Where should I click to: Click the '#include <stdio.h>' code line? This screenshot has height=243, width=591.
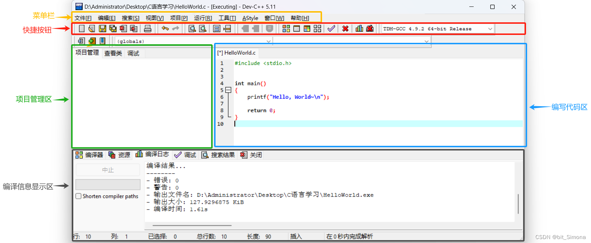click(x=263, y=63)
